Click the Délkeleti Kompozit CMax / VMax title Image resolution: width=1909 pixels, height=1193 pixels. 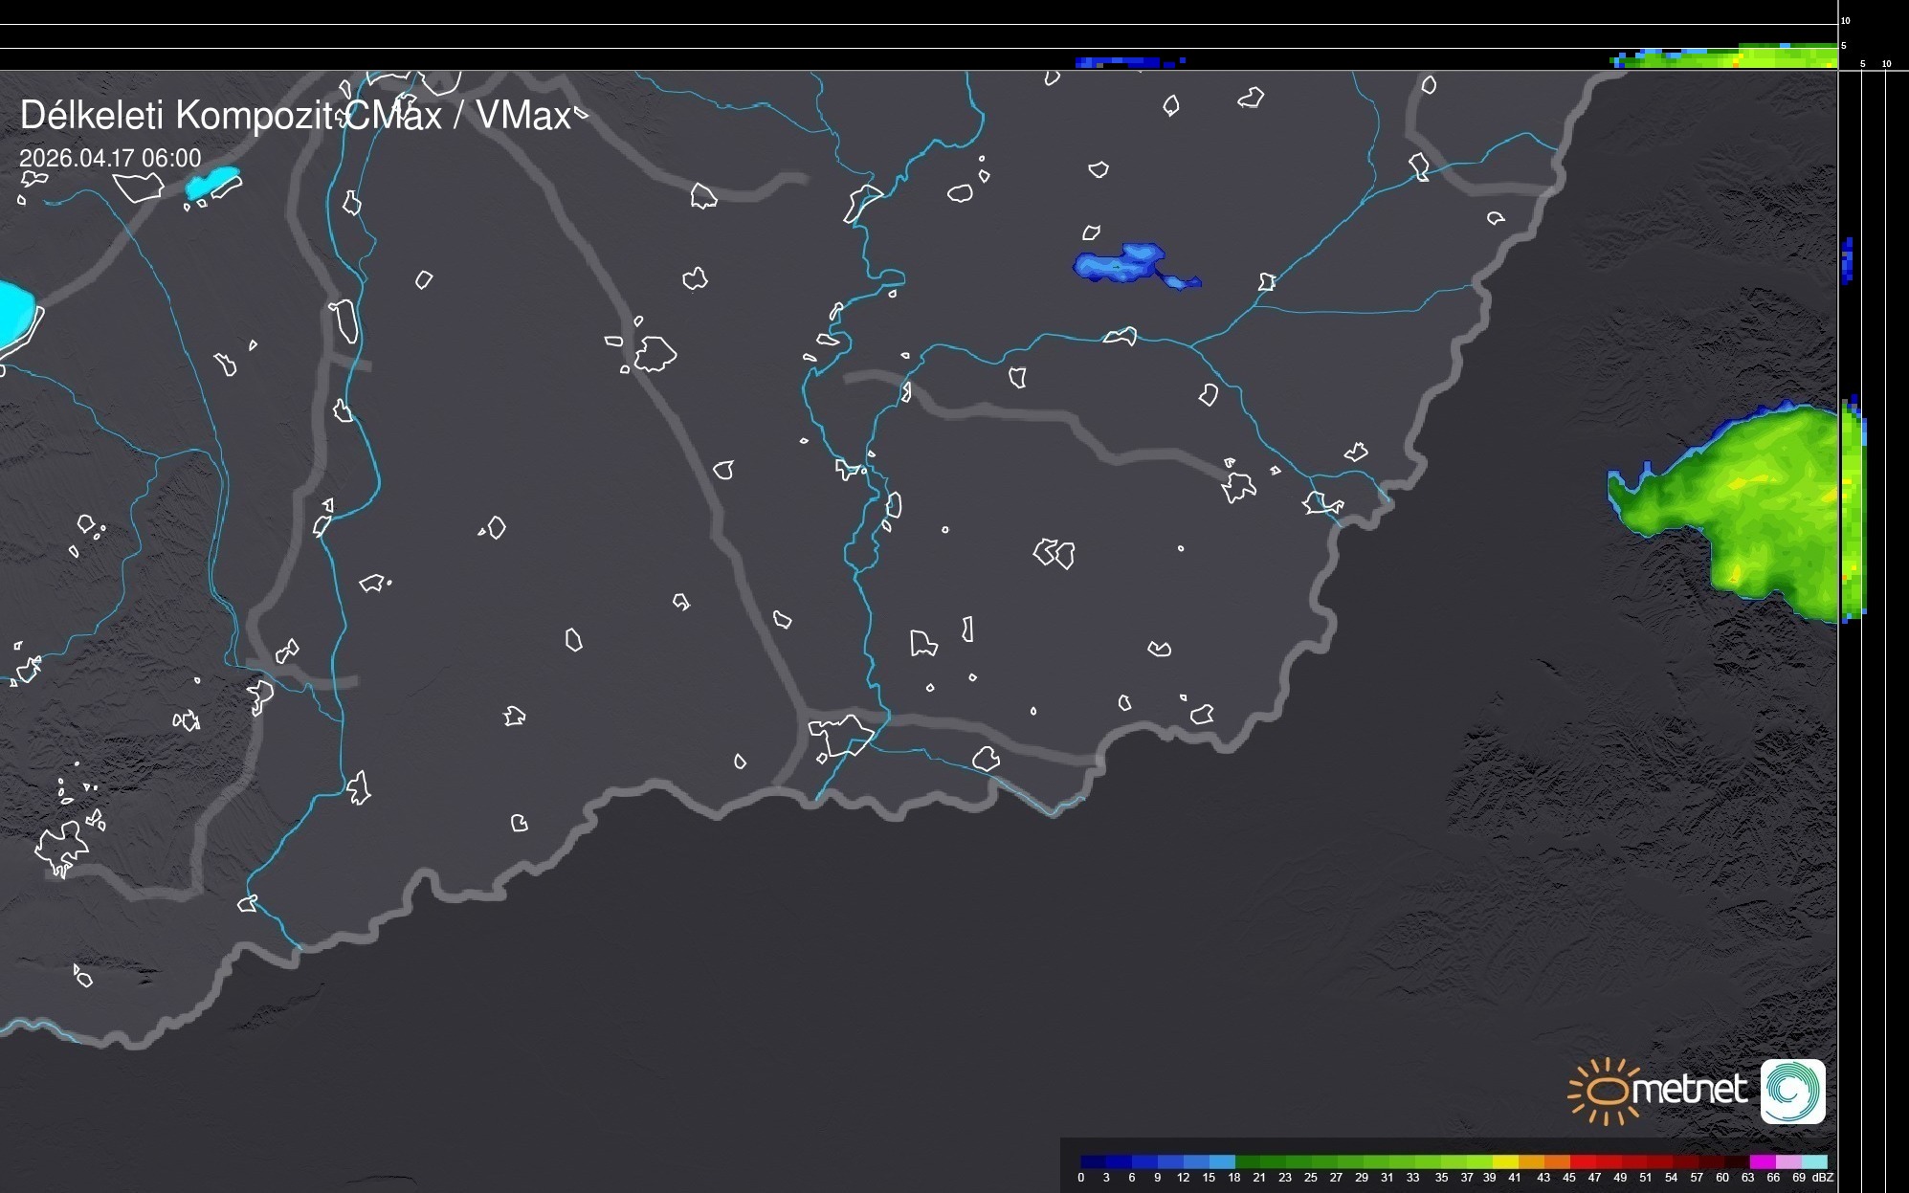pos(296,116)
